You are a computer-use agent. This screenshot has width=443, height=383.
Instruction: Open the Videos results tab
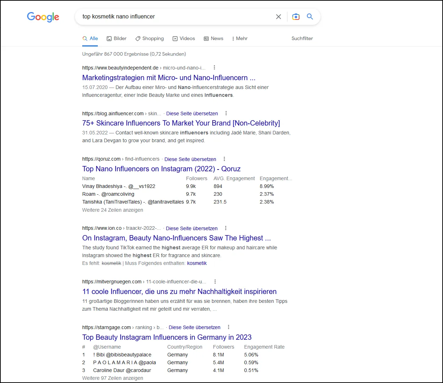click(184, 39)
